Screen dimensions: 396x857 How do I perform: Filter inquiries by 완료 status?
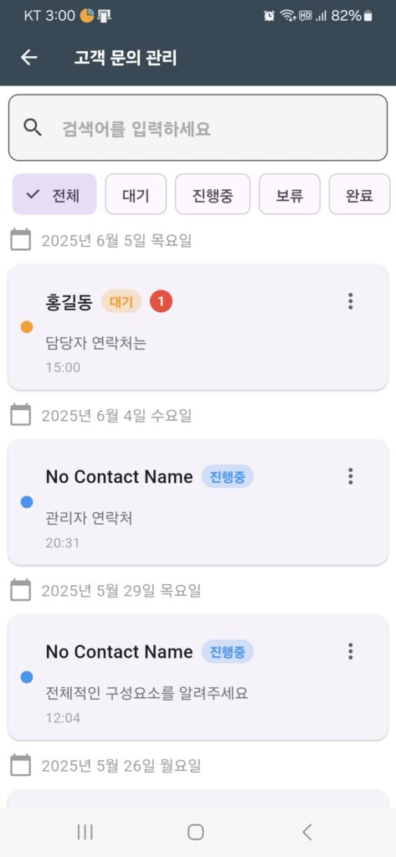coord(359,194)
